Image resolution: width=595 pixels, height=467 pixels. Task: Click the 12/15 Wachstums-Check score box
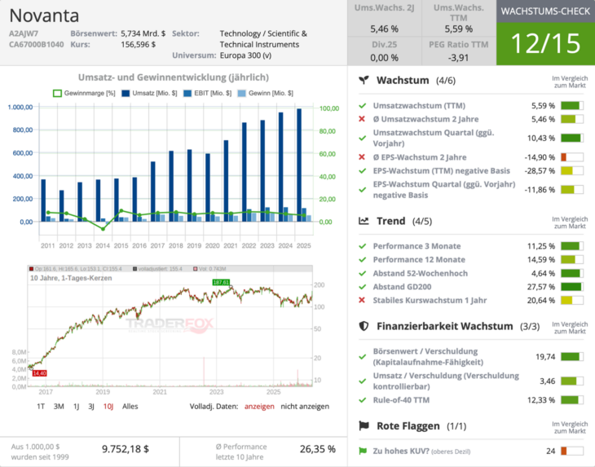pyautogui.click(x=545, y=43)
